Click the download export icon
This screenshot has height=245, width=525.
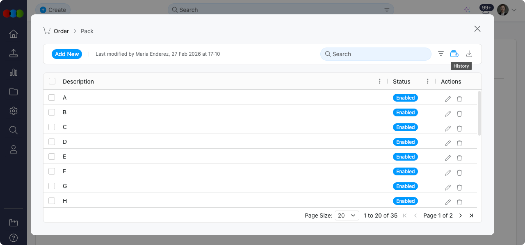(470, 54)
